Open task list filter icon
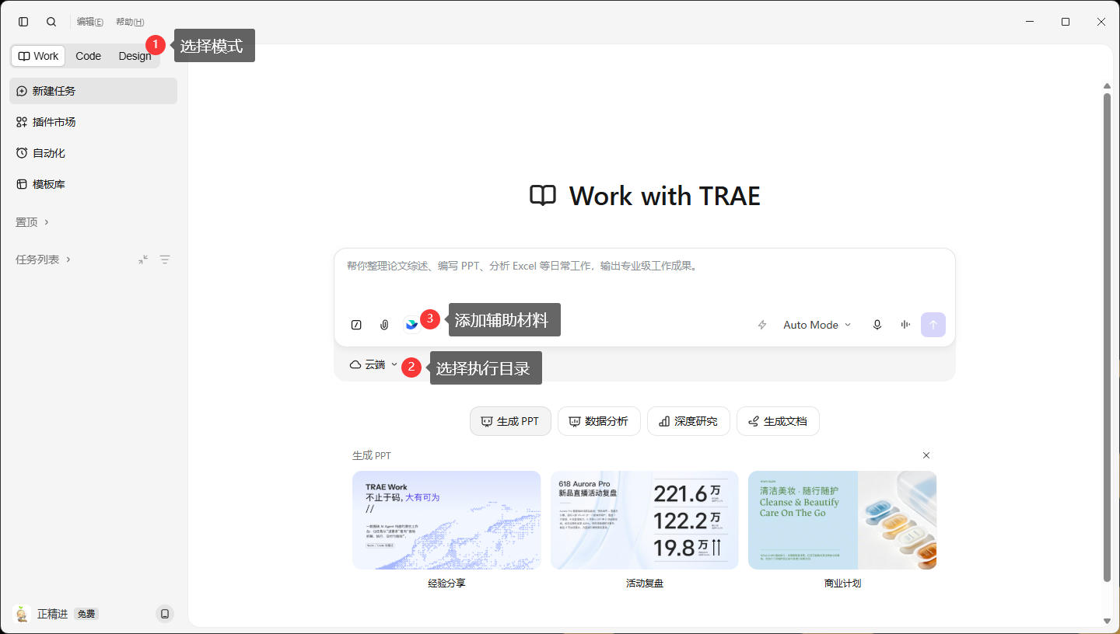This screenshot has width=1120, height=634. 165,260
